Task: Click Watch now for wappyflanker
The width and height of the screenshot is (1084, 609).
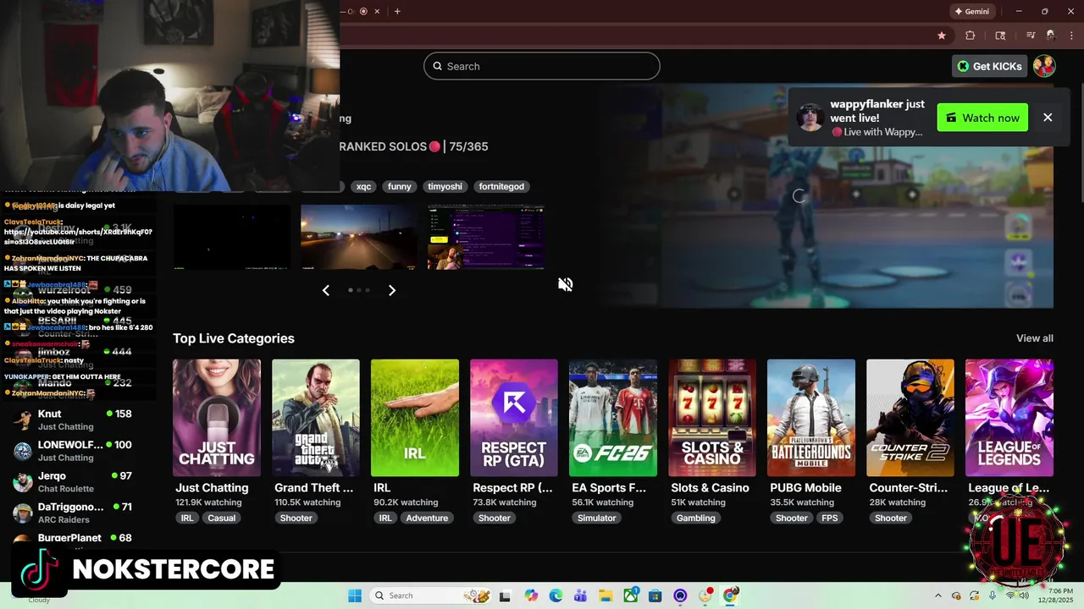Action: (x=982, y=118)
